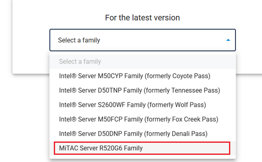
Task: Select MiTAC Server R520G6 Family
Action: (101, 148)
